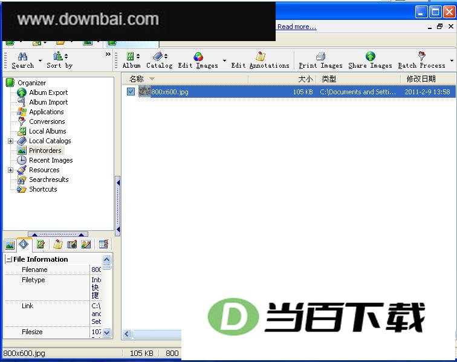Open the Edit Images dropdown arrow
The width and height of the screenshot is (457, 362).
[224, 60]
